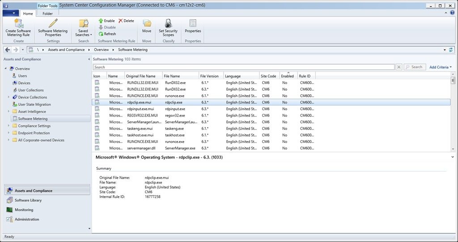458x242 pixels.
Task: Sort by Name column header
Action: tap(116, 76)
